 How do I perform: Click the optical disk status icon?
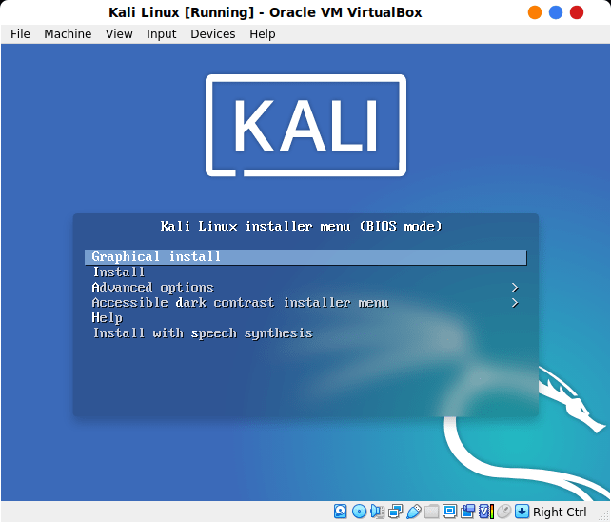coord(359,511)
